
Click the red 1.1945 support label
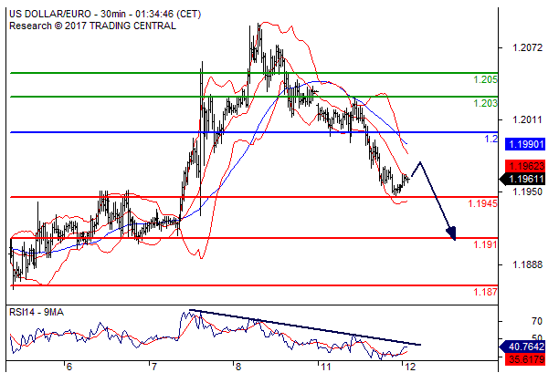[482, 203]
